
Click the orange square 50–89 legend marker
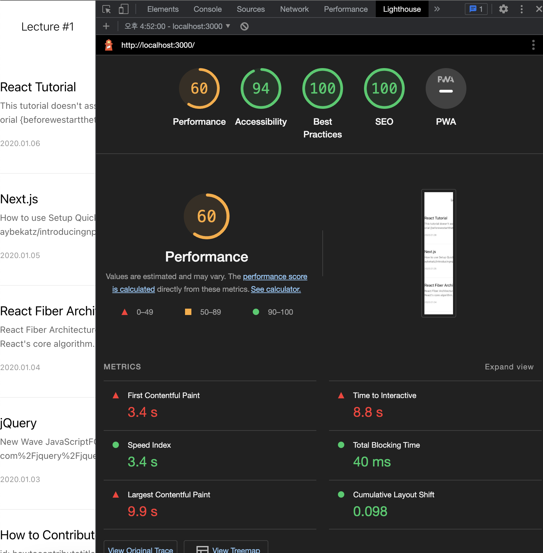tap(188, 312)
